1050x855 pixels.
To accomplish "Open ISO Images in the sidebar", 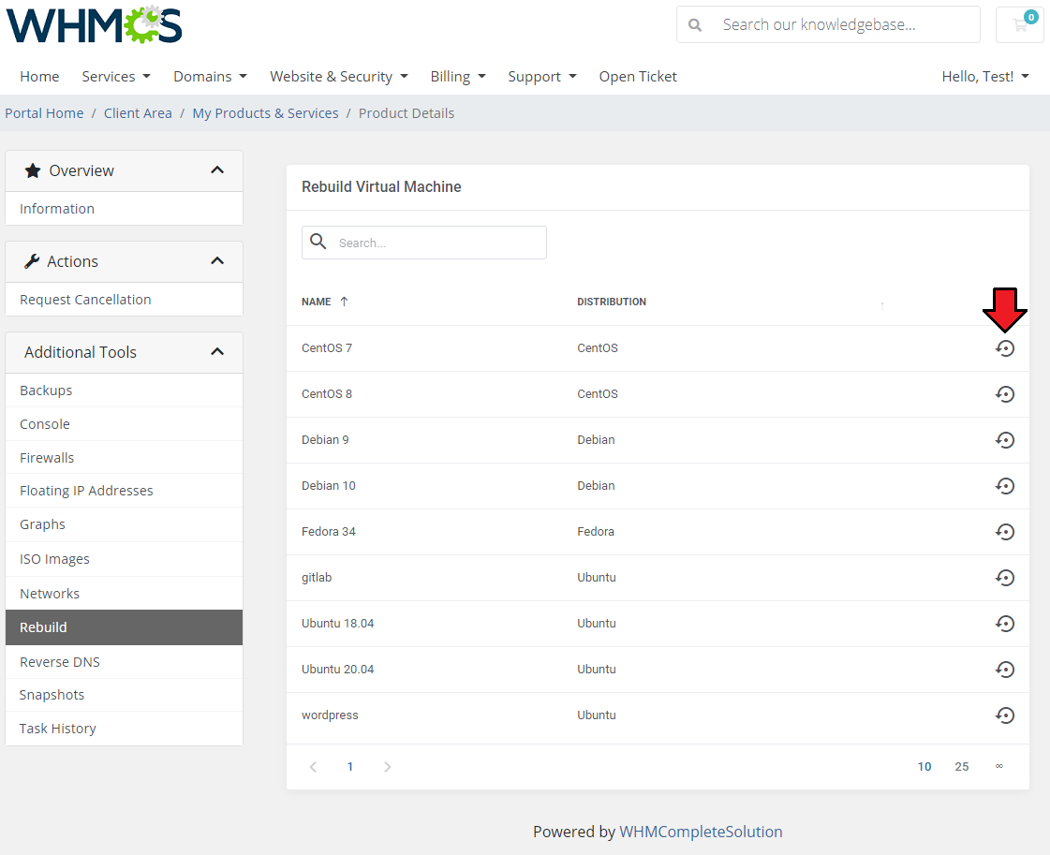I will 124,559.
